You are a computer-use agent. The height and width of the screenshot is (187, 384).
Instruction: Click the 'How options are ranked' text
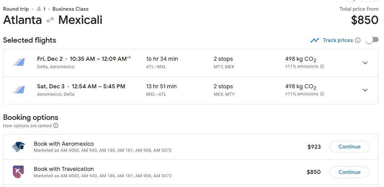coord(27,126)
